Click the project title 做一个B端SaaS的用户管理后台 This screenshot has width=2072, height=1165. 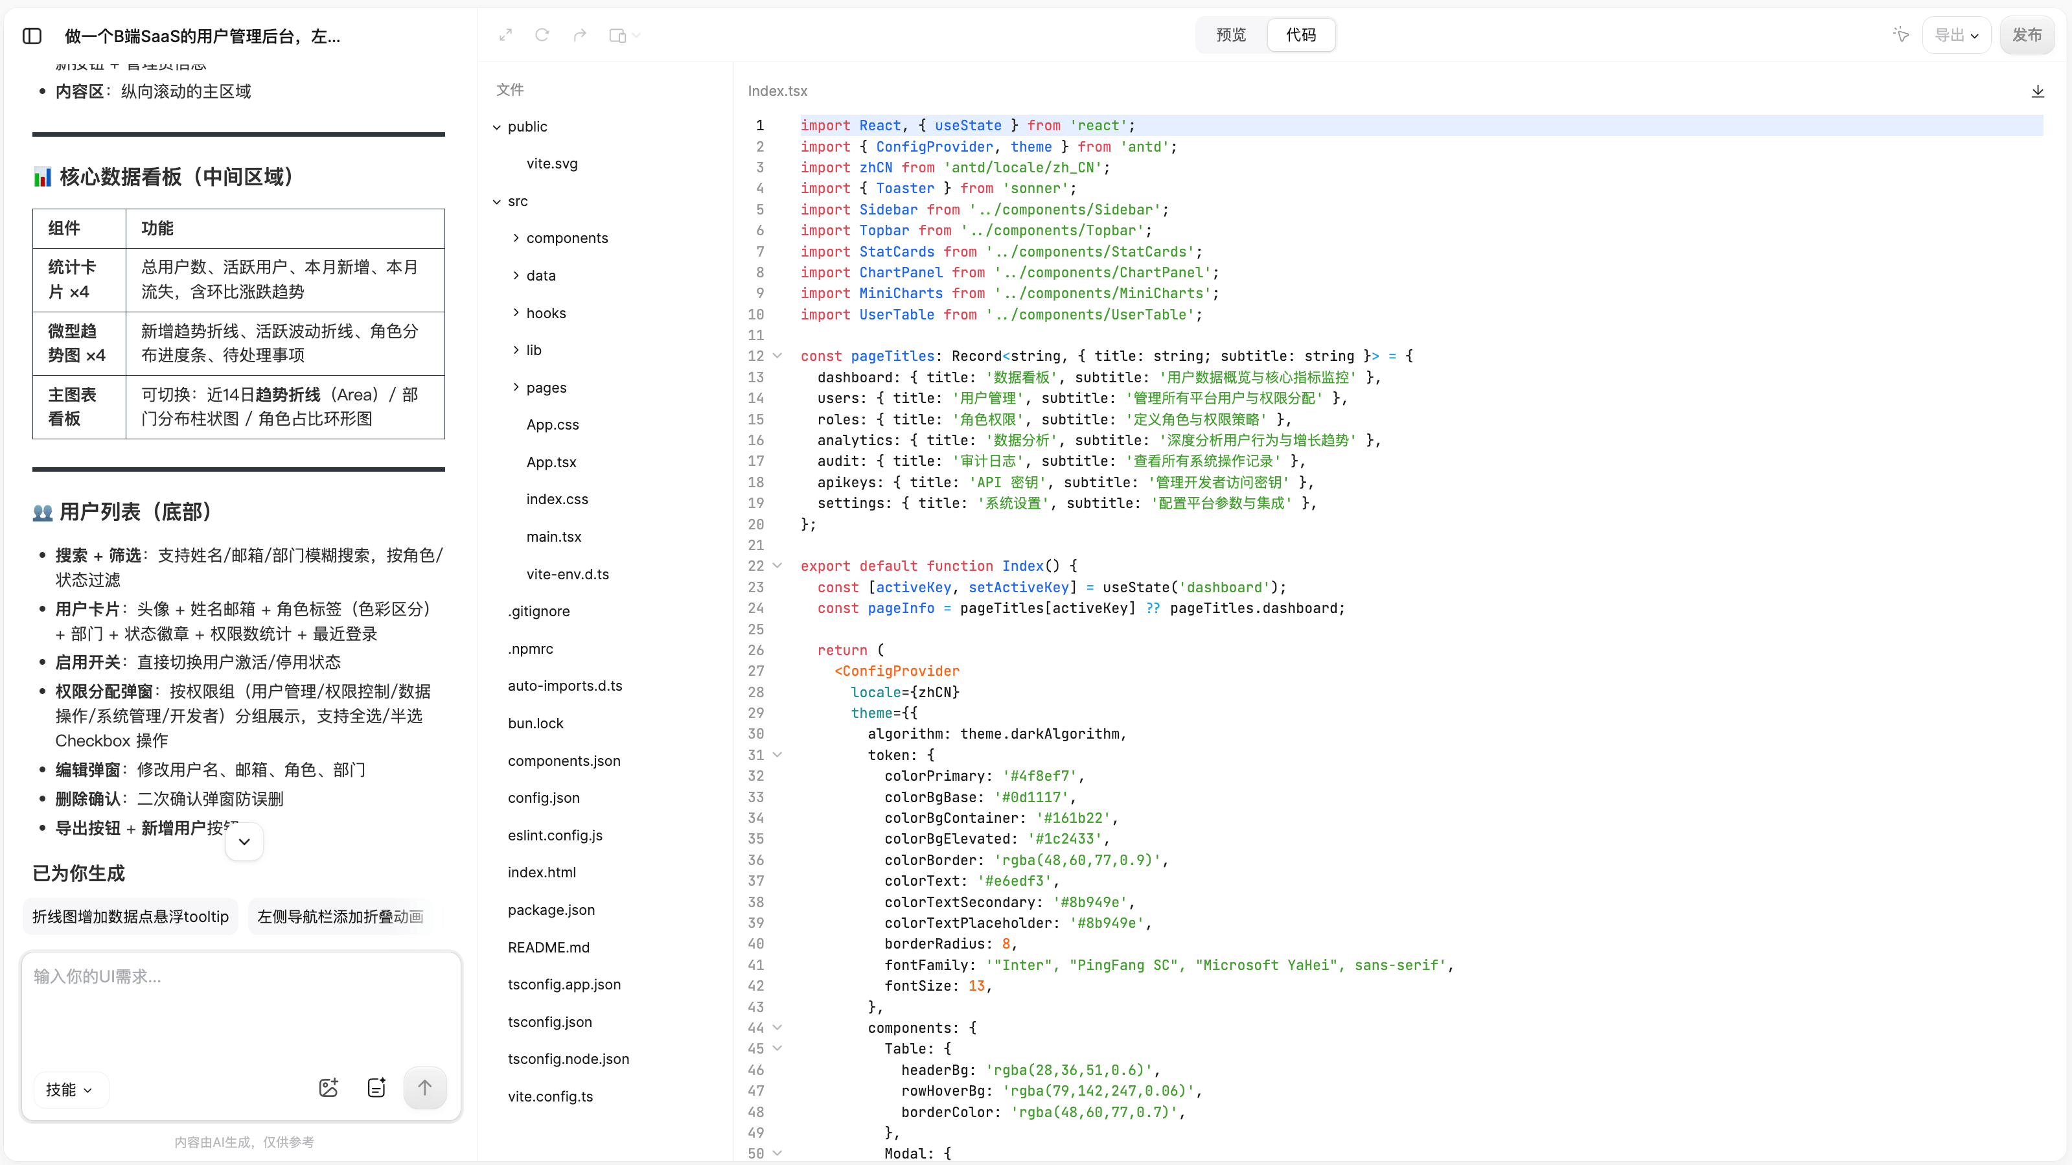[x=203, y=36]
